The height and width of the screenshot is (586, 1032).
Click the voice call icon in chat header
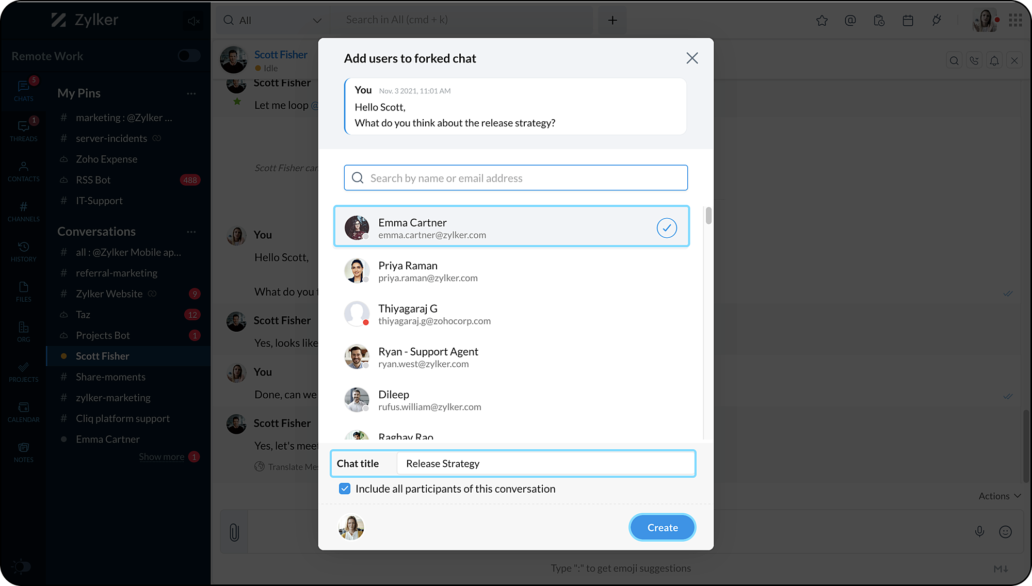click(x=974, y=61)
